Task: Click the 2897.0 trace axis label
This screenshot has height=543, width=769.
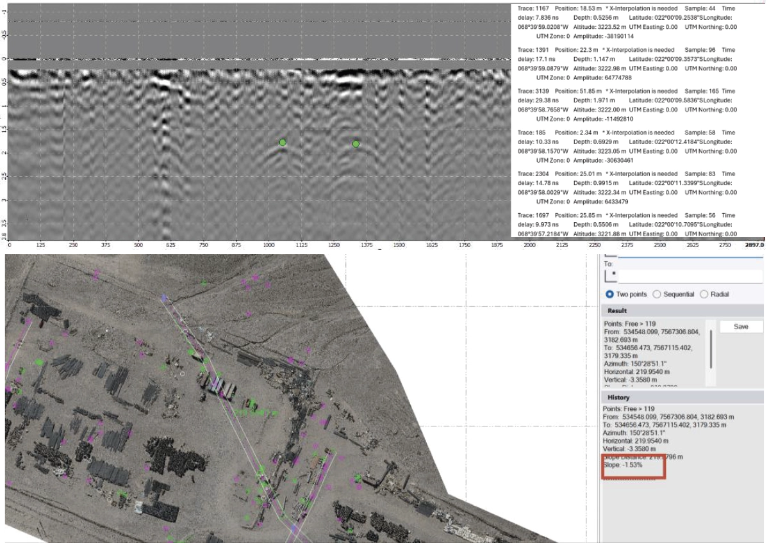Action: [x=754, y=245]
